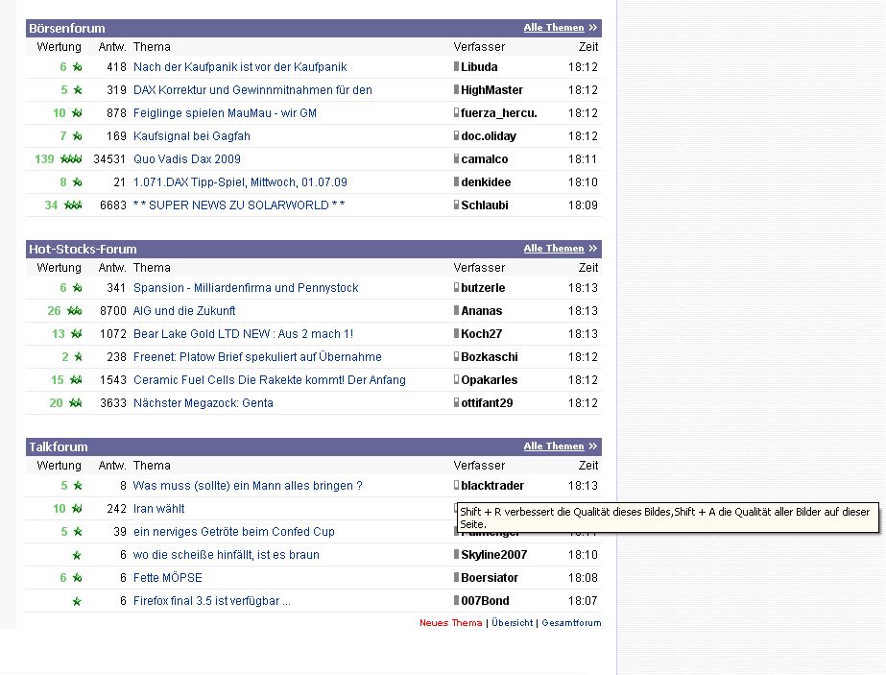Open thread Freenet: Platow Brief spekuliert auf Übernahme
The image size is (886, 675).
tap(257, 357)
